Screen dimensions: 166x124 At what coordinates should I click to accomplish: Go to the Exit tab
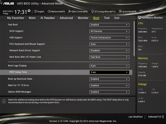[117, 18]
